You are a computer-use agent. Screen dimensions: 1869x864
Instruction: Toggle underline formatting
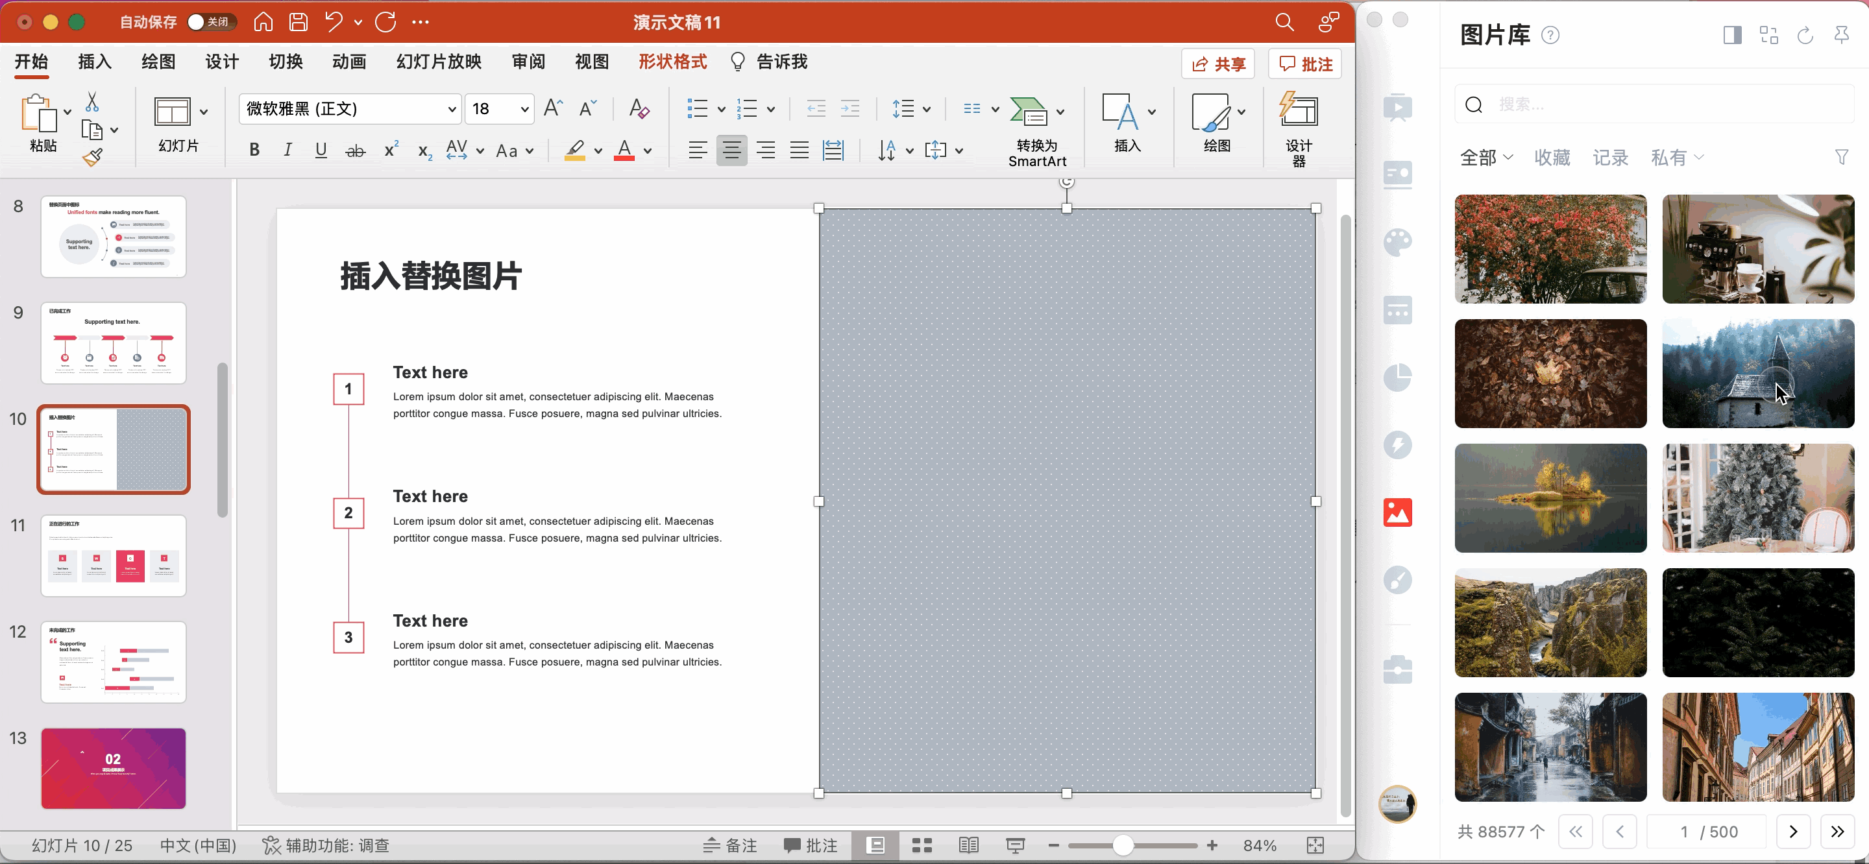coord(321,150)
